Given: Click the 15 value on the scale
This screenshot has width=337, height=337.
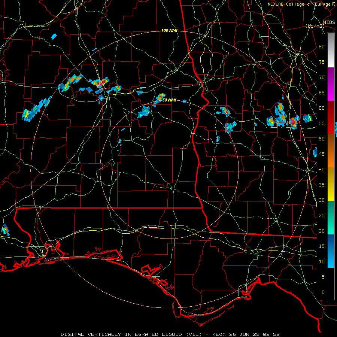Looking at the screenshot, I should pos(322,246).
